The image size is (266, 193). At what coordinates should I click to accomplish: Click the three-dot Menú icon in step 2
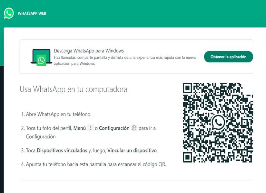click(x=91, y=128)
